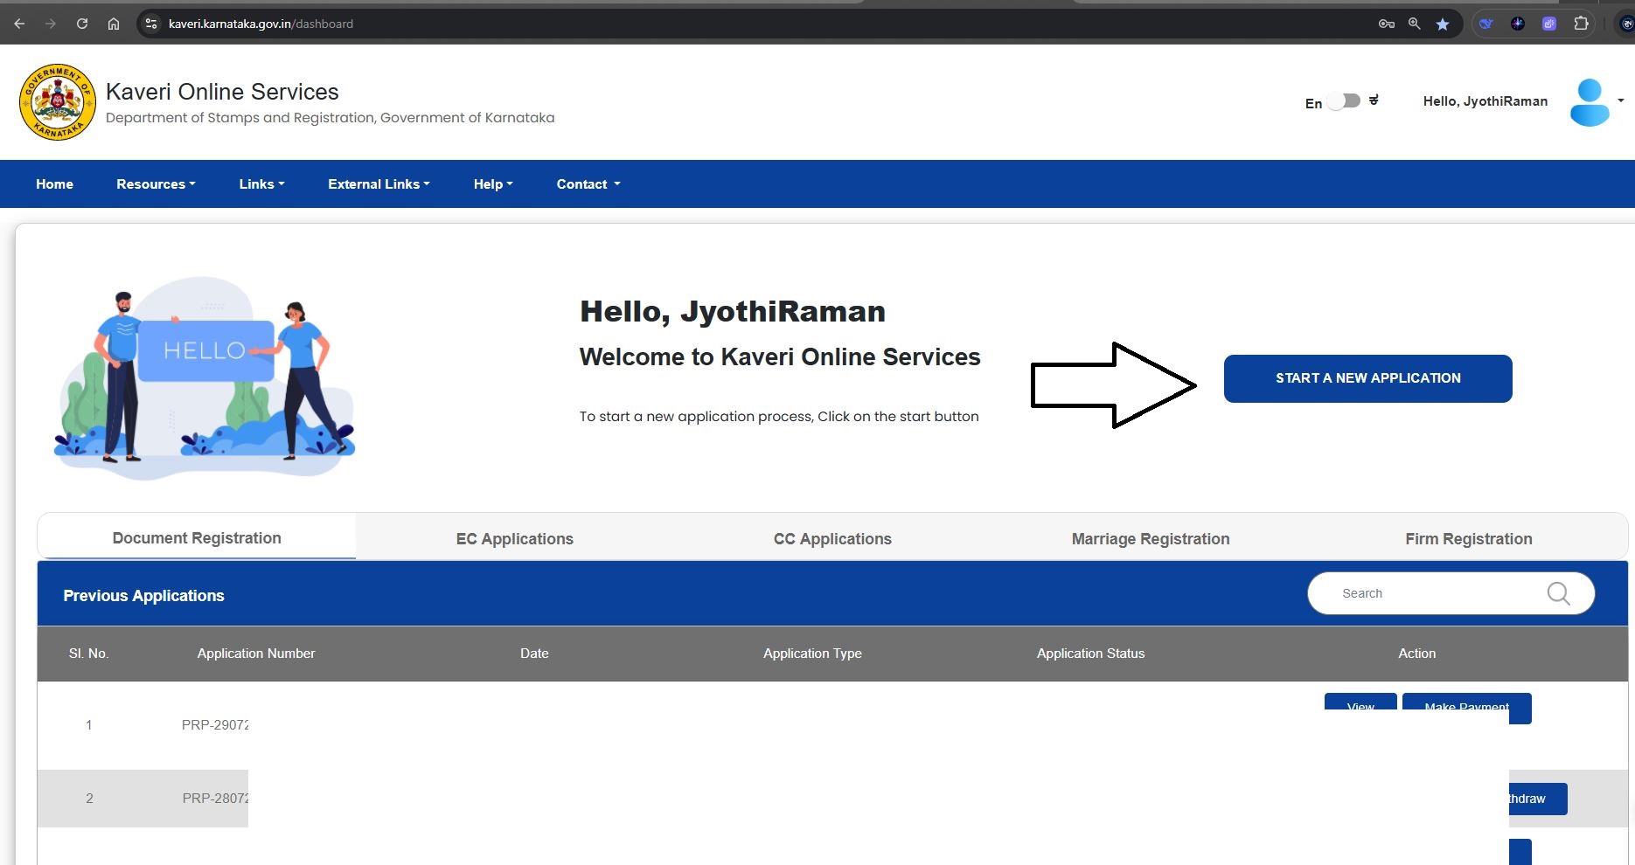This screenshot has width=1635, height=865.
Task: Expand the External Links dropdown menu
Action: 379,184
